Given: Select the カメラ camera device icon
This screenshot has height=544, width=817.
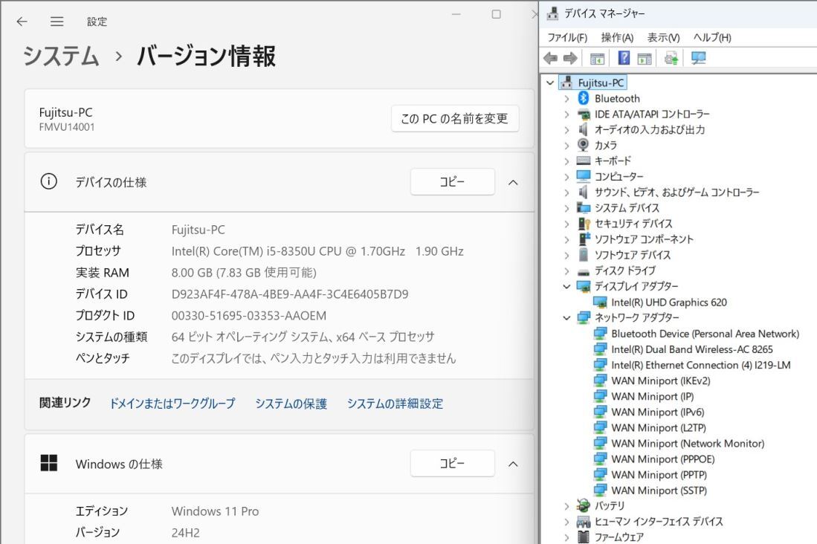Looking at the screenshot, I should 583,145.
